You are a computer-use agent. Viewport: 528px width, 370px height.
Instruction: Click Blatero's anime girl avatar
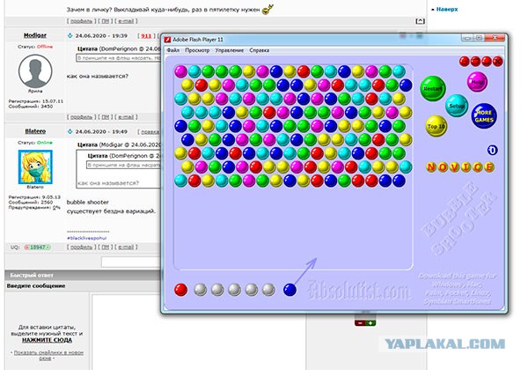(35, 167)
